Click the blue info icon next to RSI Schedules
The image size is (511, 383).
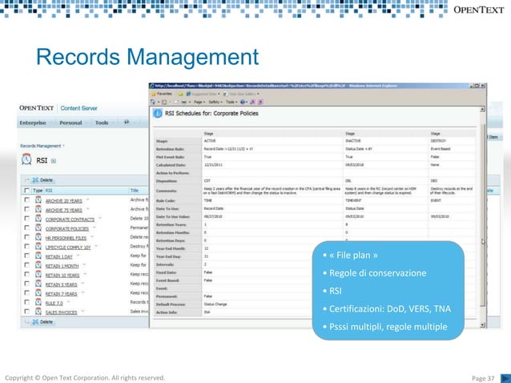(x=158, y=114)
